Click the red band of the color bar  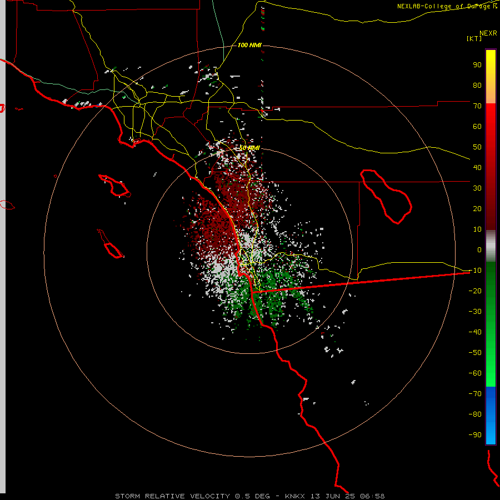point(491,167)
